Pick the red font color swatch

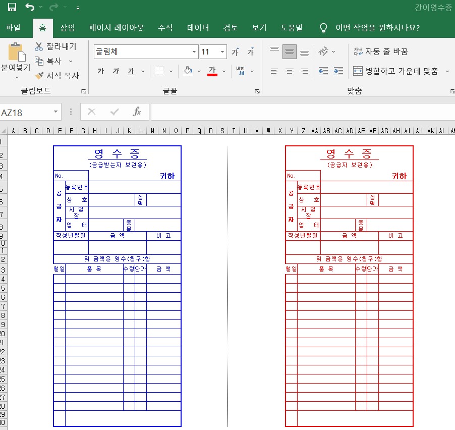click(212, 74)
